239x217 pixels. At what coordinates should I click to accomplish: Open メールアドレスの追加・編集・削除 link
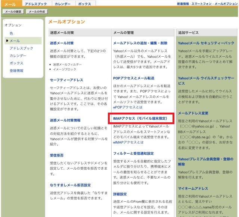click(140, 43)
